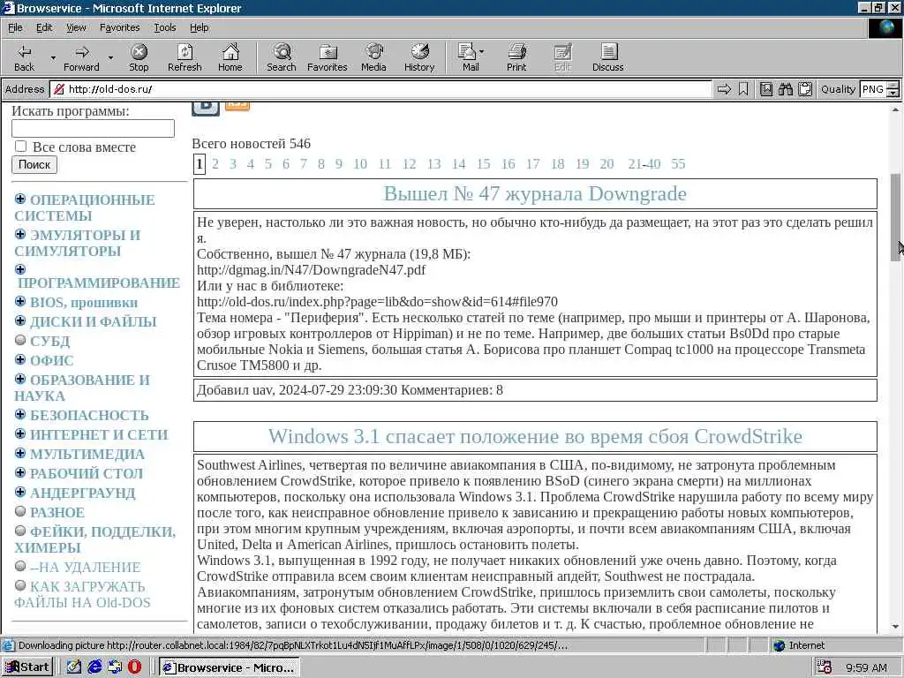Screen dimensions: 904x678
Task: Show browsing History
Action: click(419, 57)
